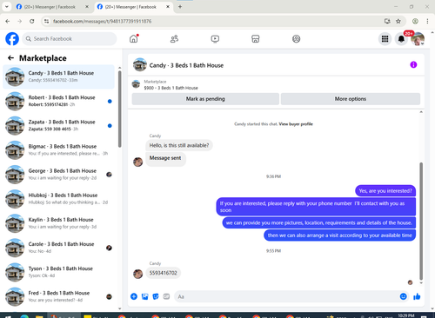Open Zapata conversation in chat list
The width and height of the screenshot is (435, 318).
pos(58,125)
